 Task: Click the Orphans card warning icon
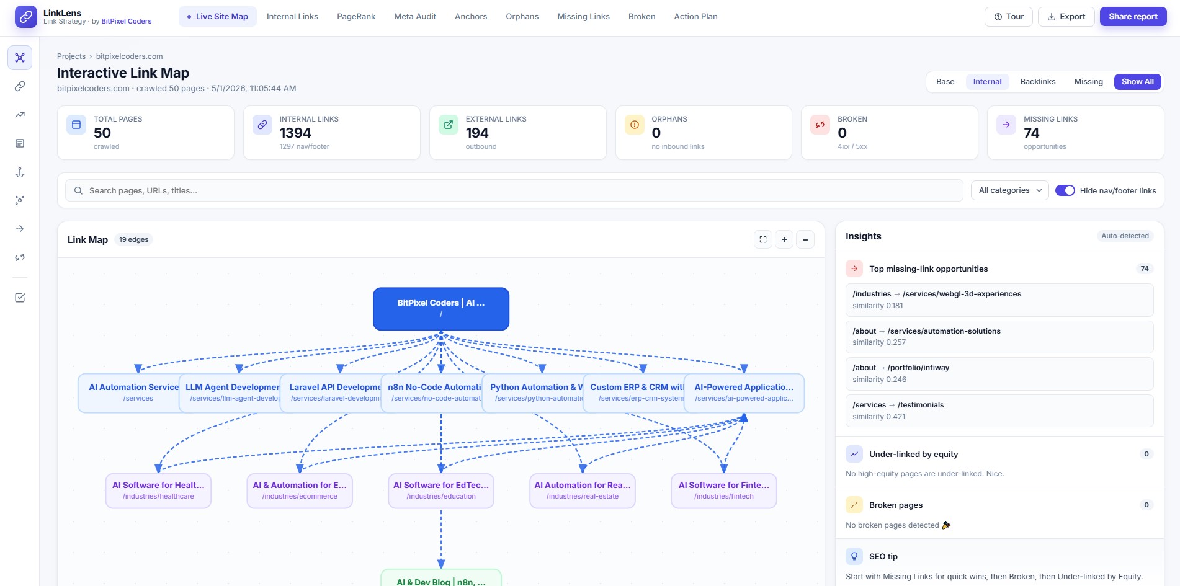tap(634, 125)
